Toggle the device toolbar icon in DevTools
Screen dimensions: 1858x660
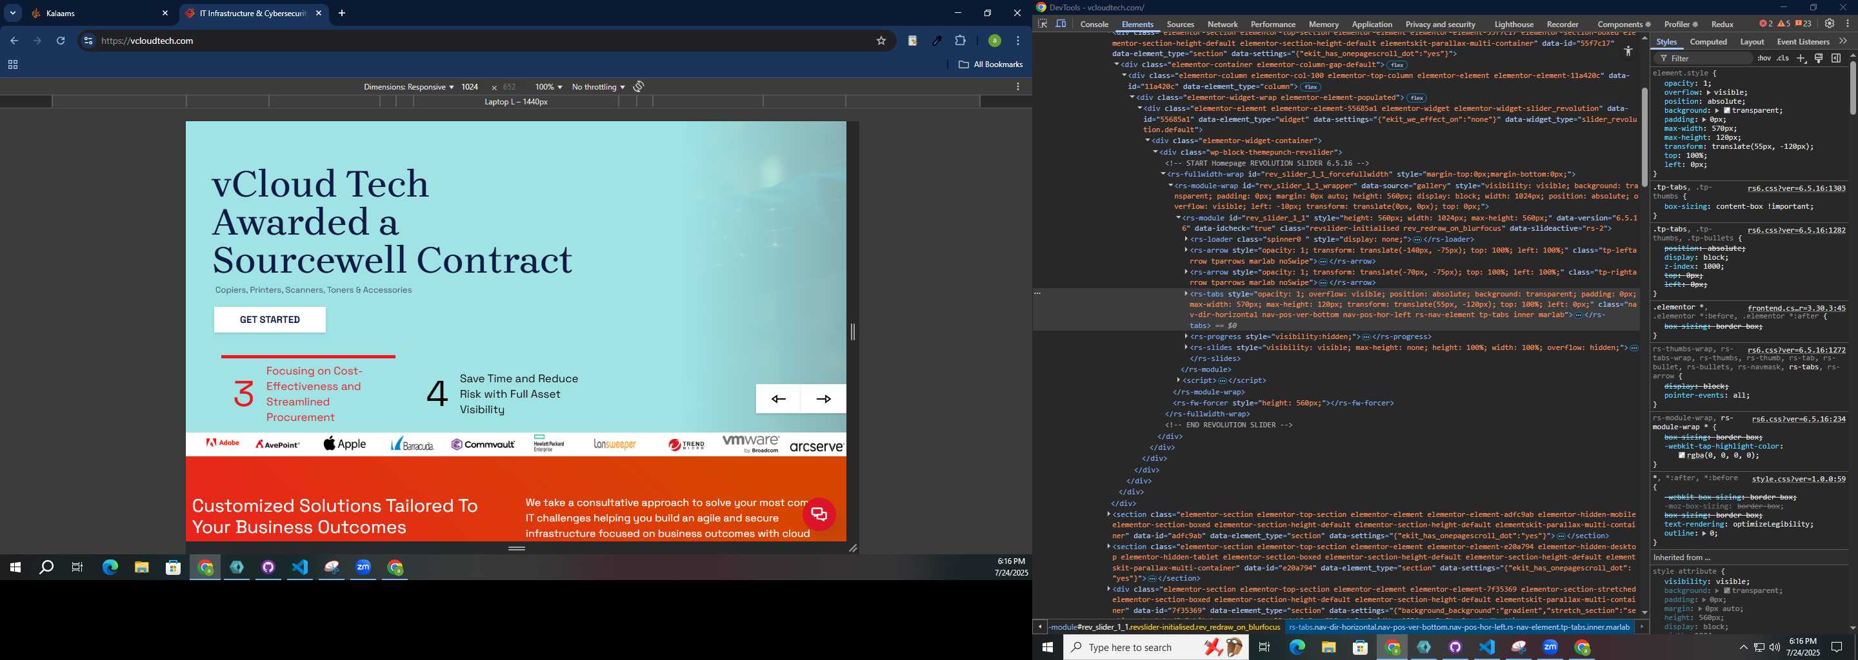[1061, 24]
